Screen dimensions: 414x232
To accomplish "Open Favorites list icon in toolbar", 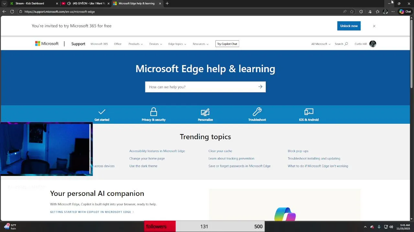I will click(377, 12).
